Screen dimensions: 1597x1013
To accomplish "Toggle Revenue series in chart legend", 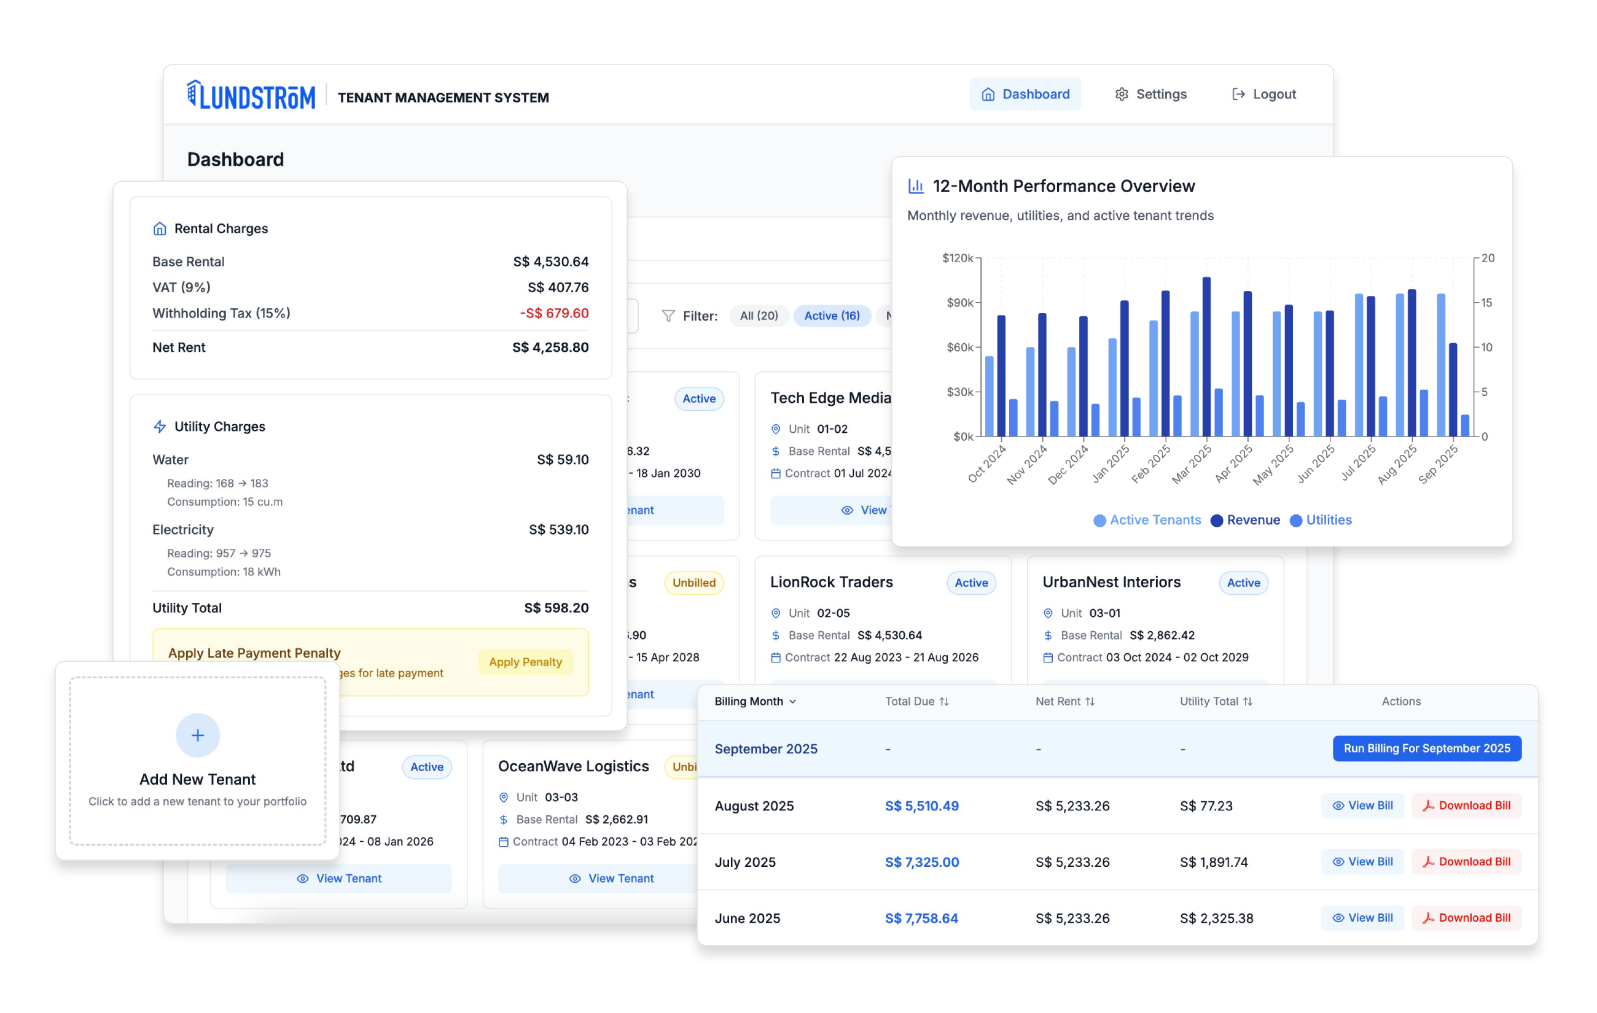I will tap(1245, 521).
